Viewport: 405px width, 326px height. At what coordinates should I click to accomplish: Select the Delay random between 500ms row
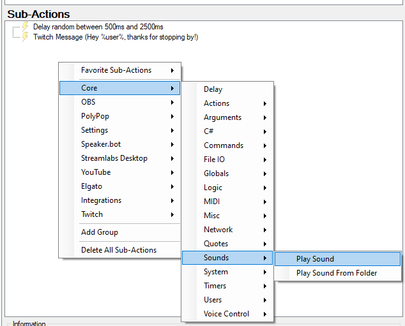[98, 27]
